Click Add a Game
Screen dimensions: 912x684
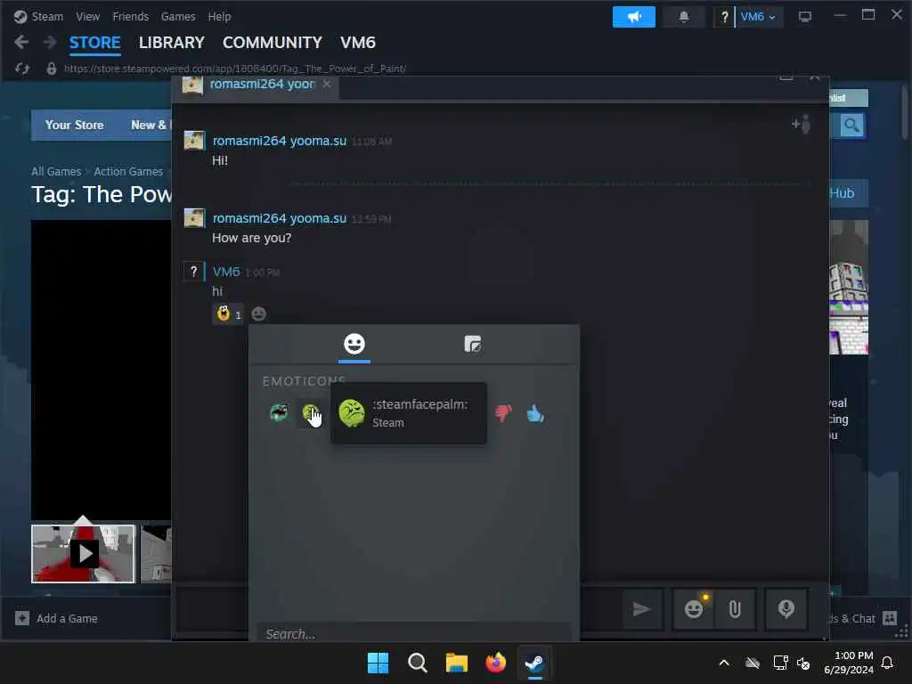56,618
